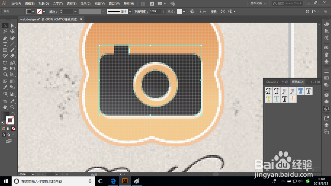Screen dimensions: 331x186
Task: Select the Width tool
Action: click(x=5, y=69)
